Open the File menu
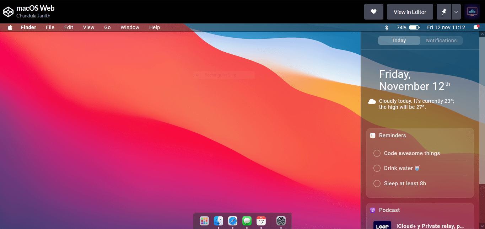 coord(50,27)
